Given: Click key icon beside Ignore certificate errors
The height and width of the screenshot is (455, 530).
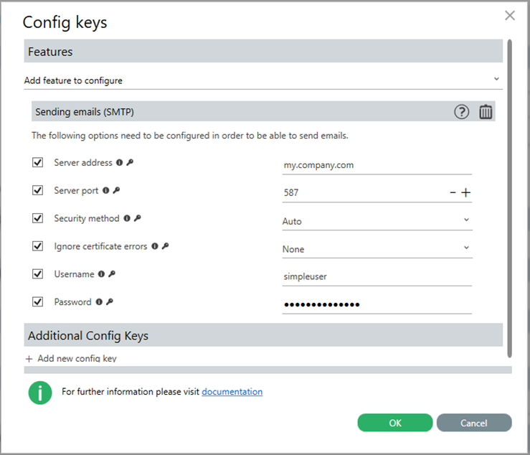Looking at the screenshot, I should point(165,246).
